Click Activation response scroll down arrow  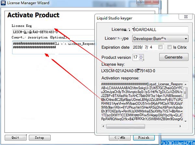coord(186,121)
